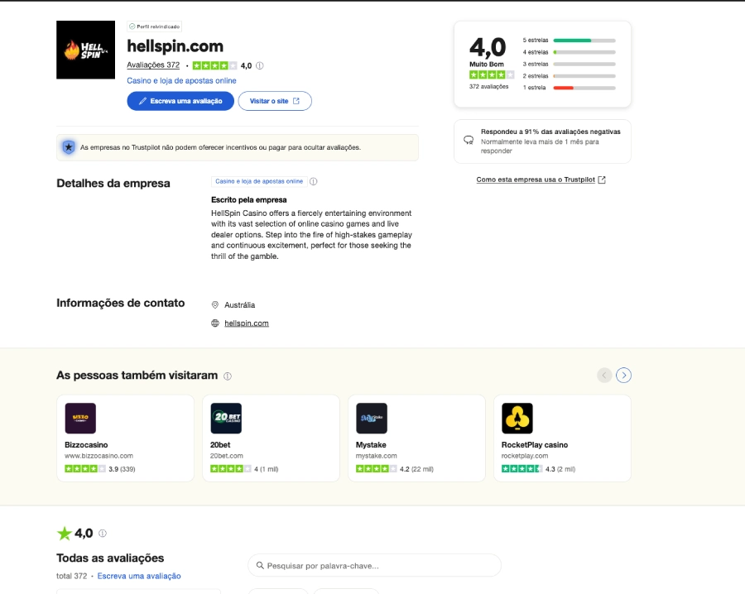Click the rocketplay.com text
The width and height of the screenshot is (745, 594).
(x=525, y=456)
